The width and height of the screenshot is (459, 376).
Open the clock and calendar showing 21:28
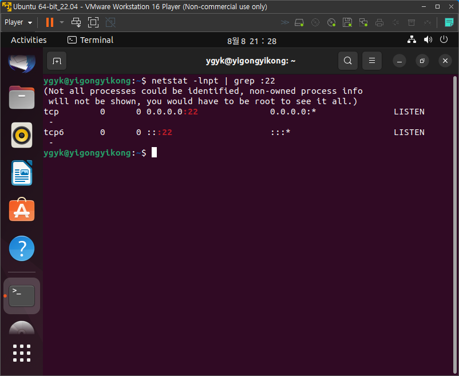(x=252, y=41)
